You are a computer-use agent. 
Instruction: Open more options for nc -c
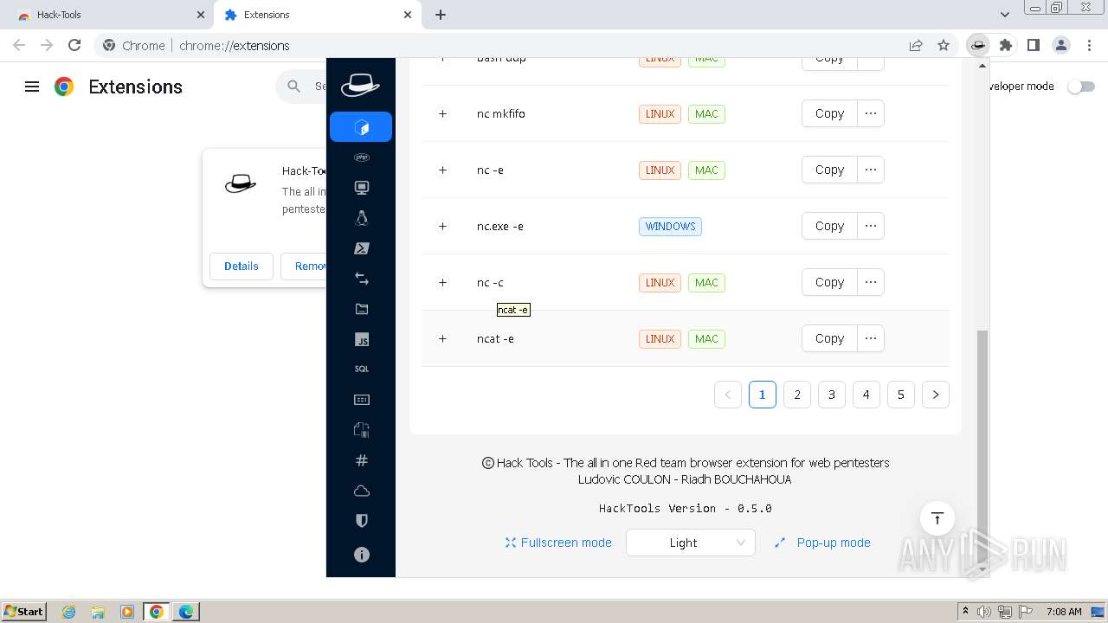pos(871,282)
